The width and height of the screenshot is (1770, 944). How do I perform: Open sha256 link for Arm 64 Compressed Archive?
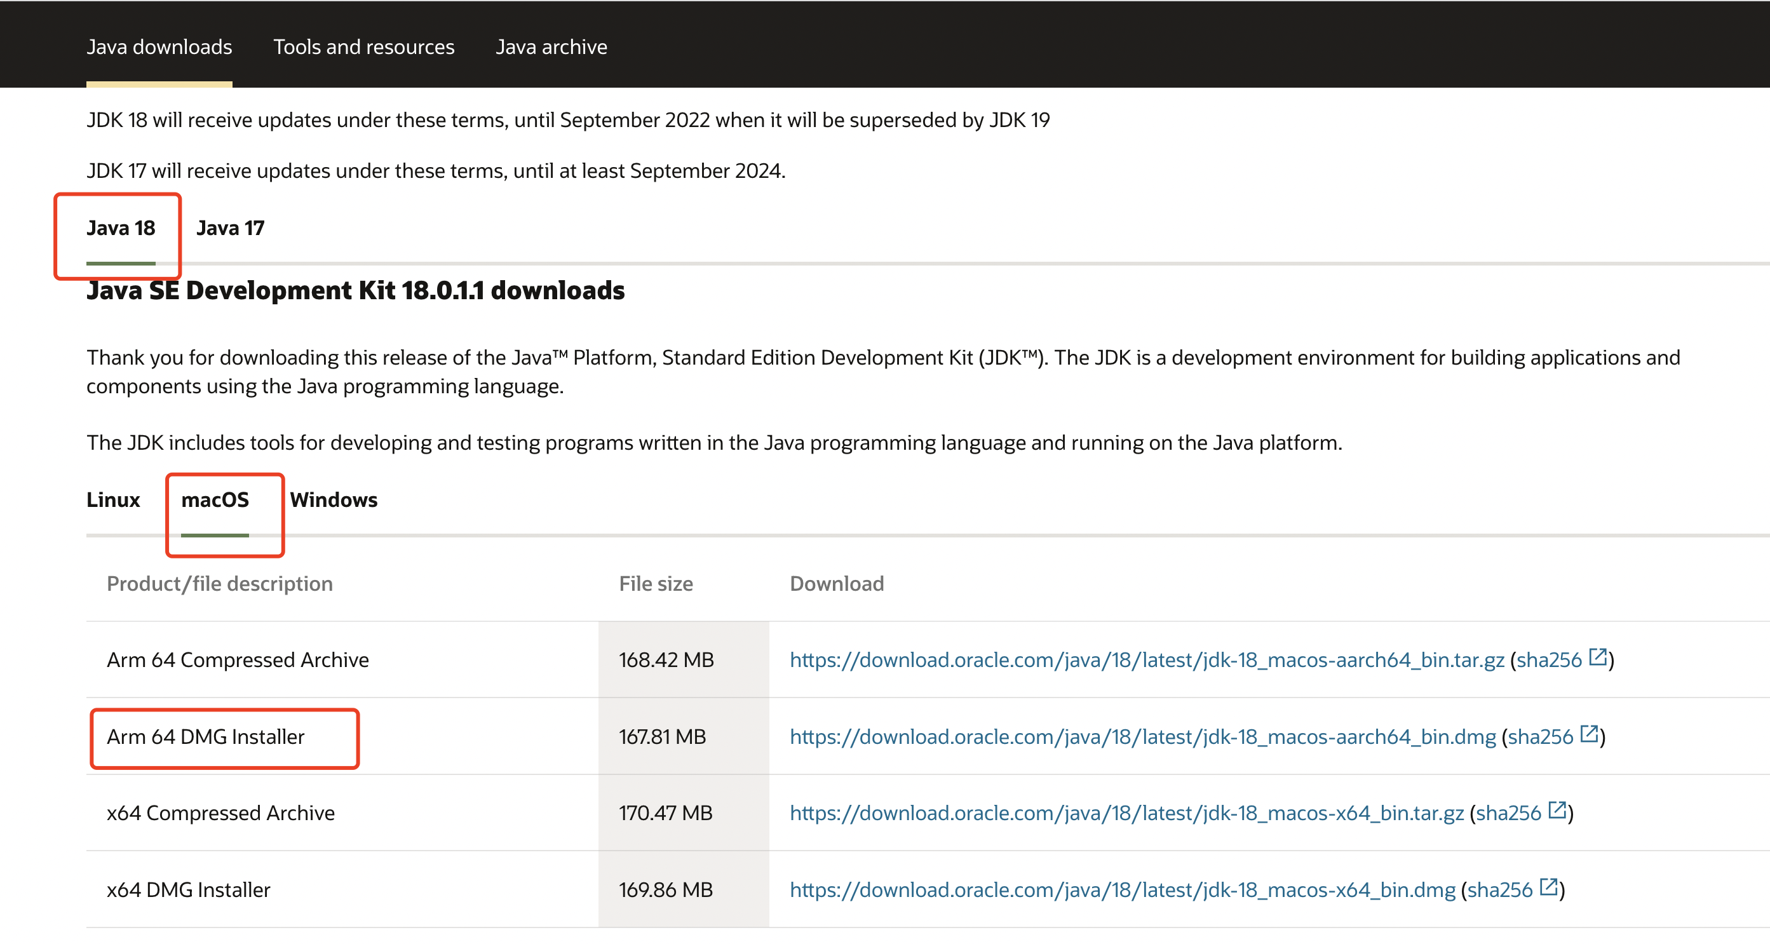(x=1549, y=659)
